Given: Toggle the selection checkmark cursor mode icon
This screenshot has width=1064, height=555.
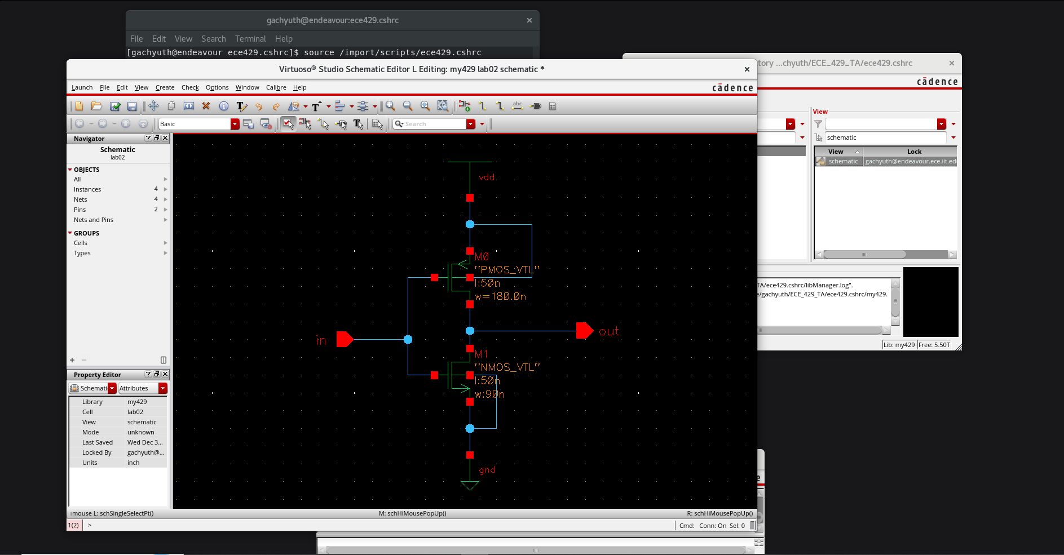Looking at the screenshot, I should pyautogui.click(x=288, y=124).
